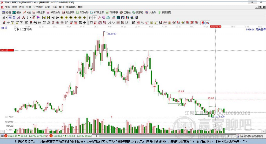Expand the 日 period dropdown arrow
This screenshot has height=144, width=266.
[x=6, y=18]
